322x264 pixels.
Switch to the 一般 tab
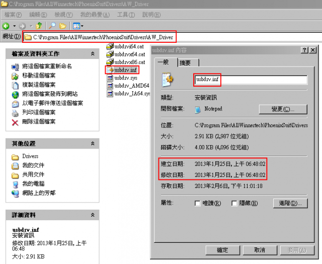tap(166, 62)
